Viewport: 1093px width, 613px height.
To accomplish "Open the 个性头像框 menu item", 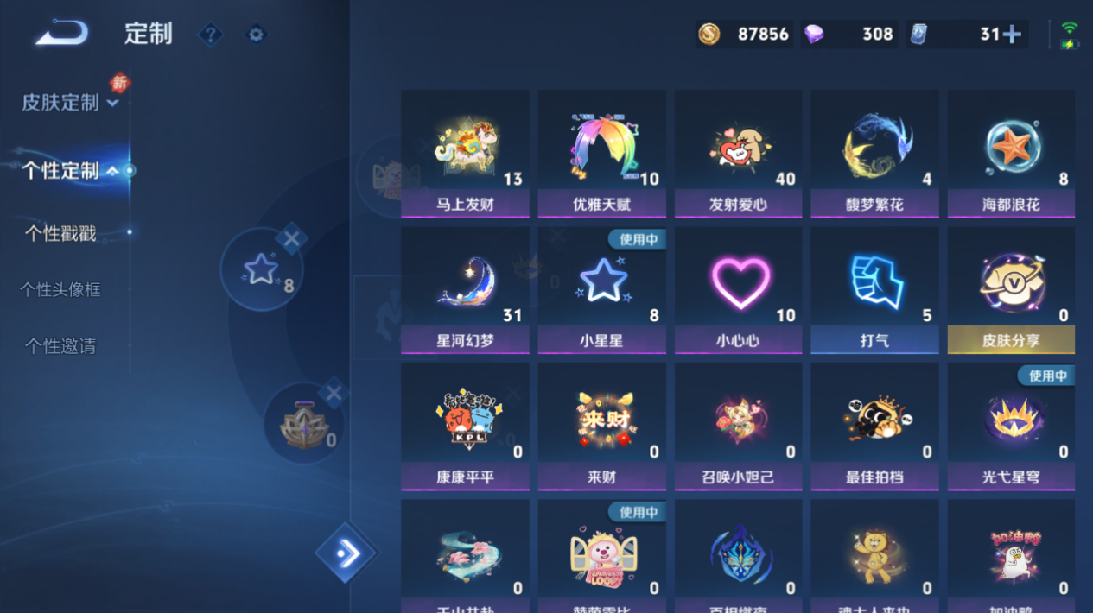I will tap(60, 289).
